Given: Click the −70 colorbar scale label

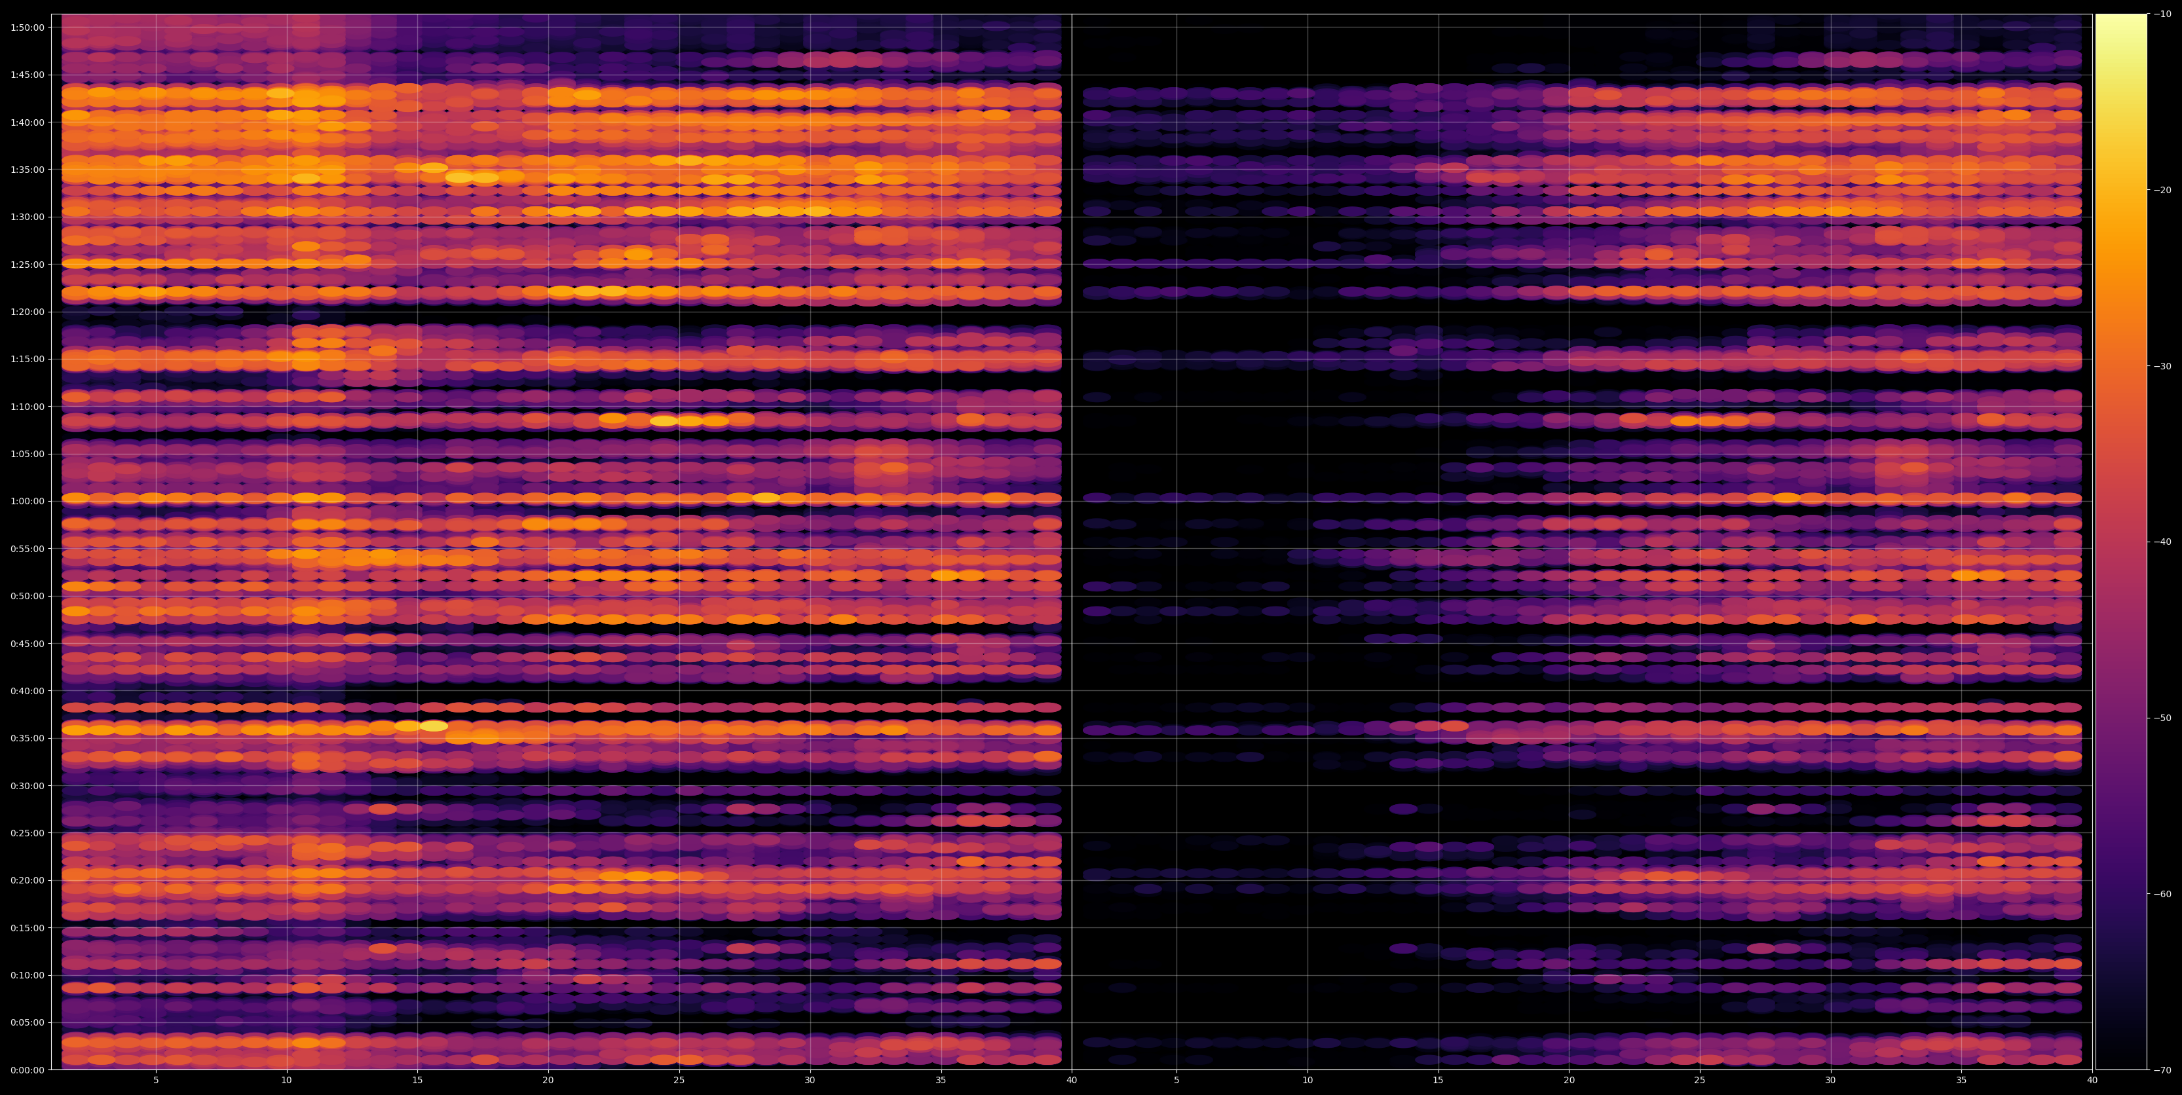Looking at the screenshot, I should pyautogui.click(x=2162, y=1070).
